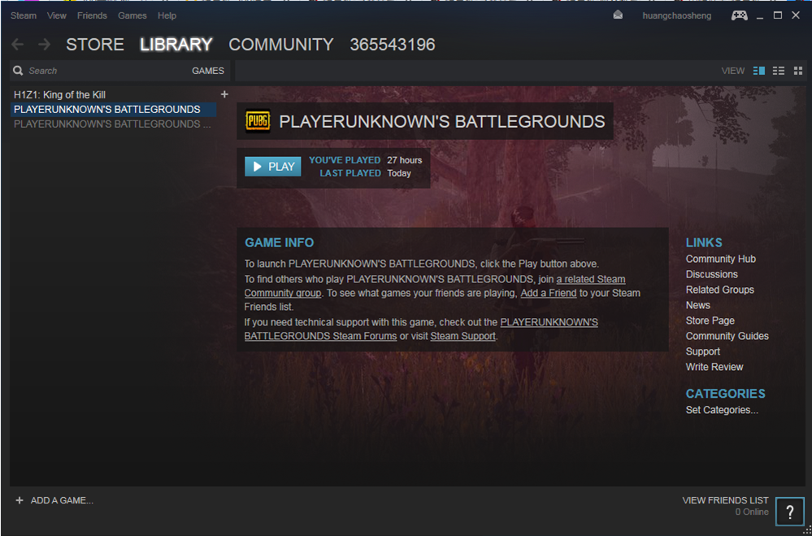
Task: Click the magnifier search icon
Action: pos(18,71)
